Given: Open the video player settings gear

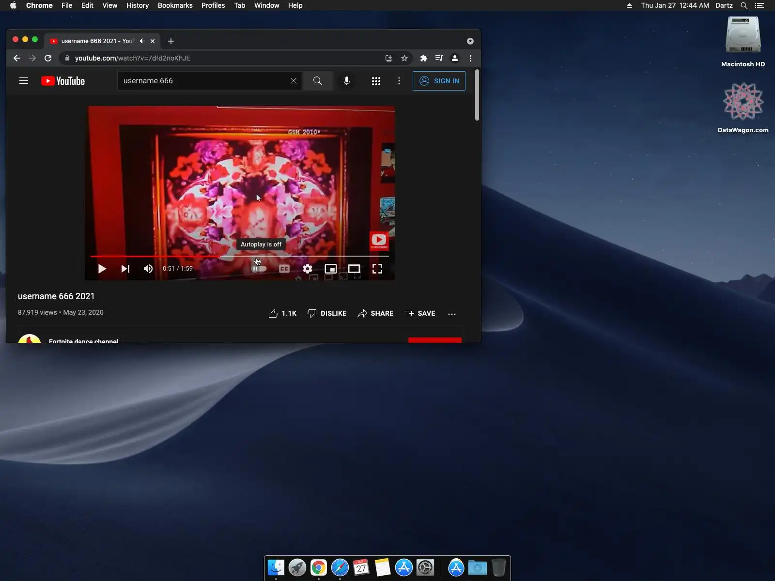Looking at the screenshot, I should [x=308, y=269].
